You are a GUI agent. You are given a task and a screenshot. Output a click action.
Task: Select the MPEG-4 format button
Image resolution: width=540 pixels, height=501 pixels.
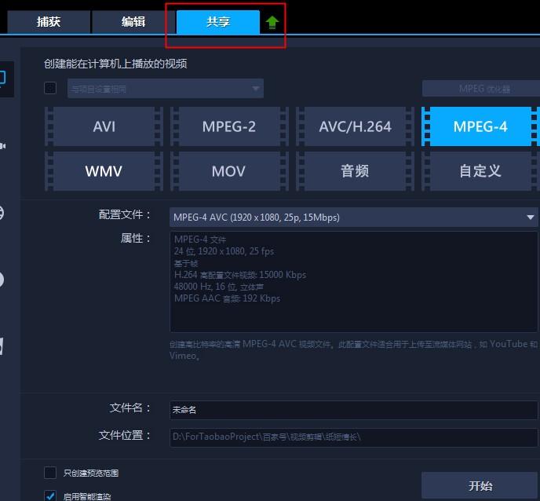pos(480,126)
